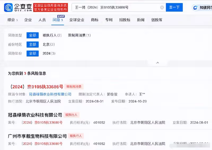Filter by 限制高消费(1)
The height and width of the screenshot is (150, 212).
pos(79,35)
